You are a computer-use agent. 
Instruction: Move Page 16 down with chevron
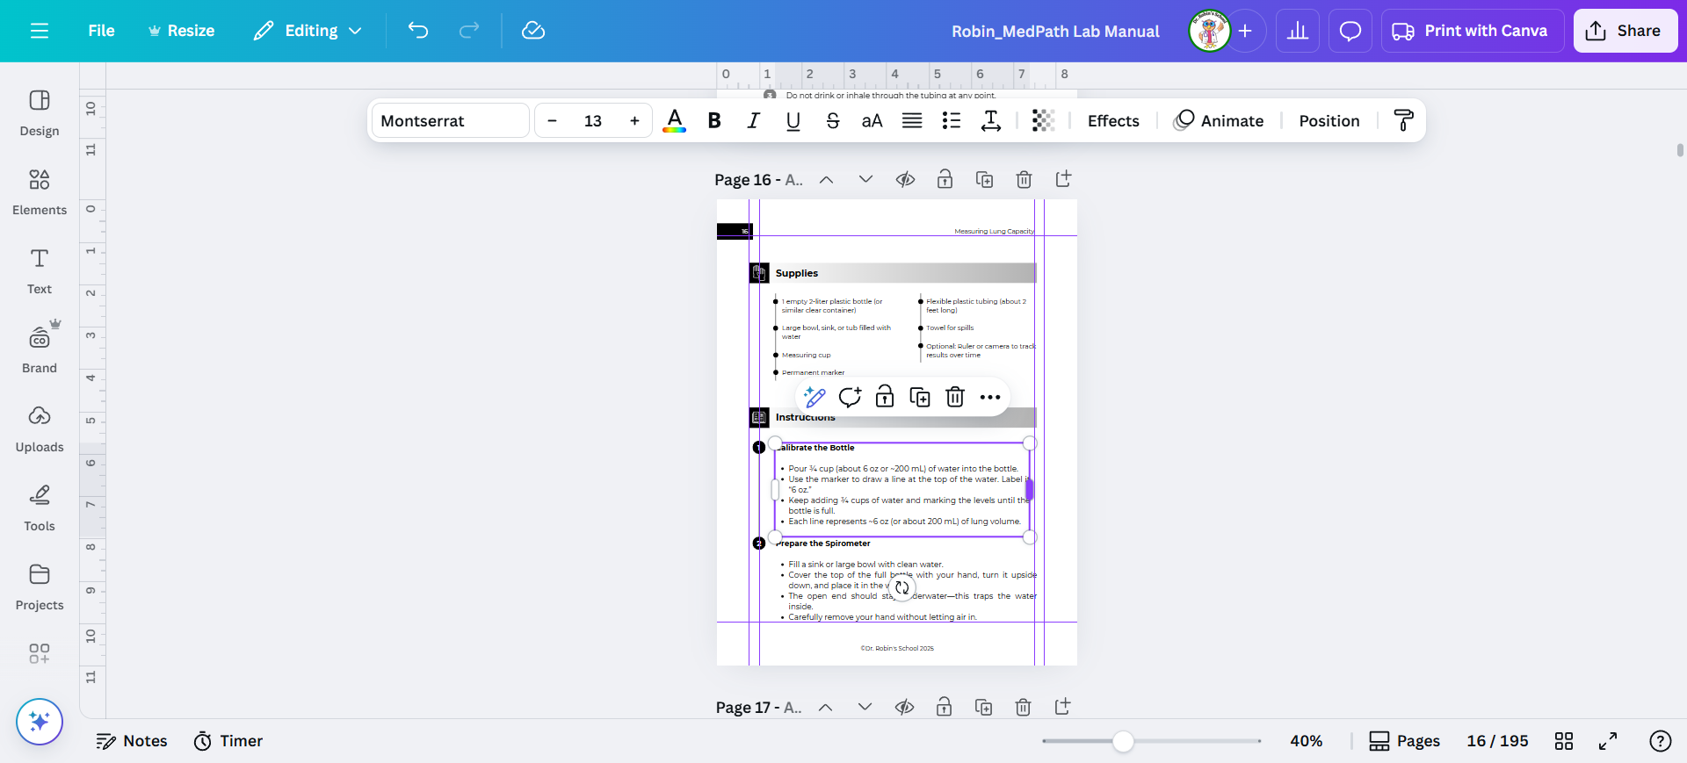click(x=865, y=180)
